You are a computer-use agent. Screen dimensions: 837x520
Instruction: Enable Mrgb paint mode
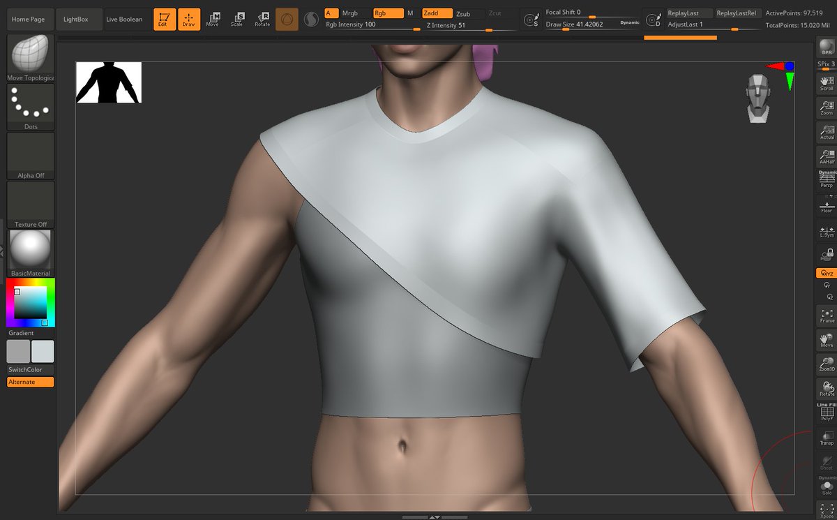click(356, 13)
